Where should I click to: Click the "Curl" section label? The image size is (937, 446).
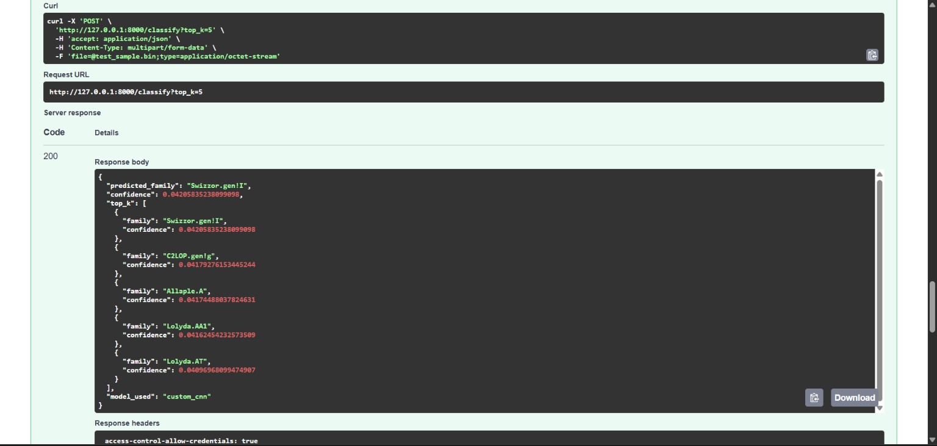click(51, 5)
